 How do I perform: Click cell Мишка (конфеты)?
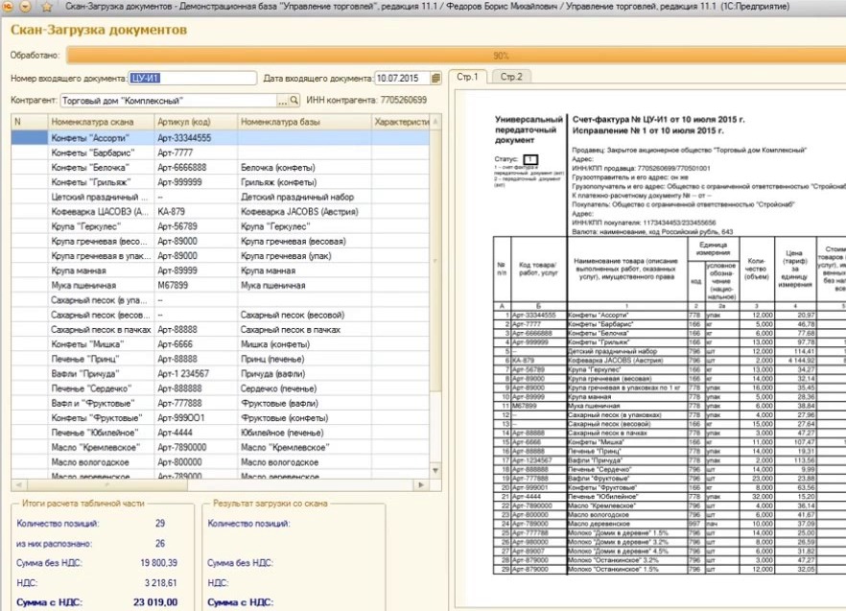(304, 344)
